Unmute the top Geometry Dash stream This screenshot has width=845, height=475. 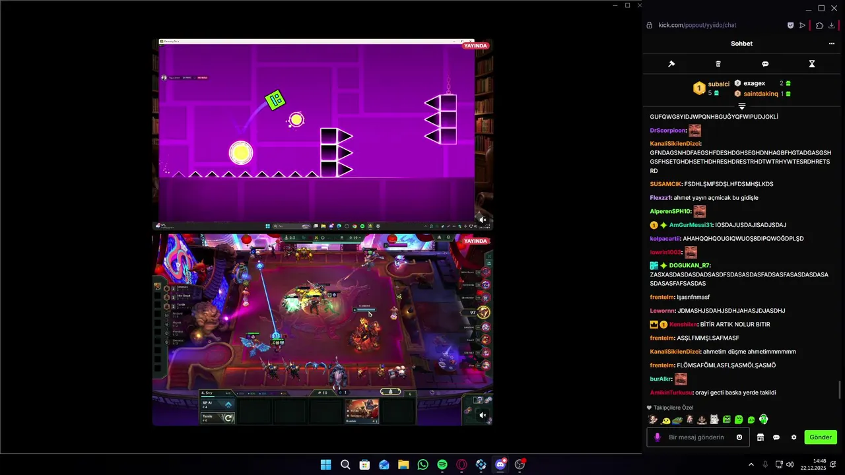click(x=483, y=220)
